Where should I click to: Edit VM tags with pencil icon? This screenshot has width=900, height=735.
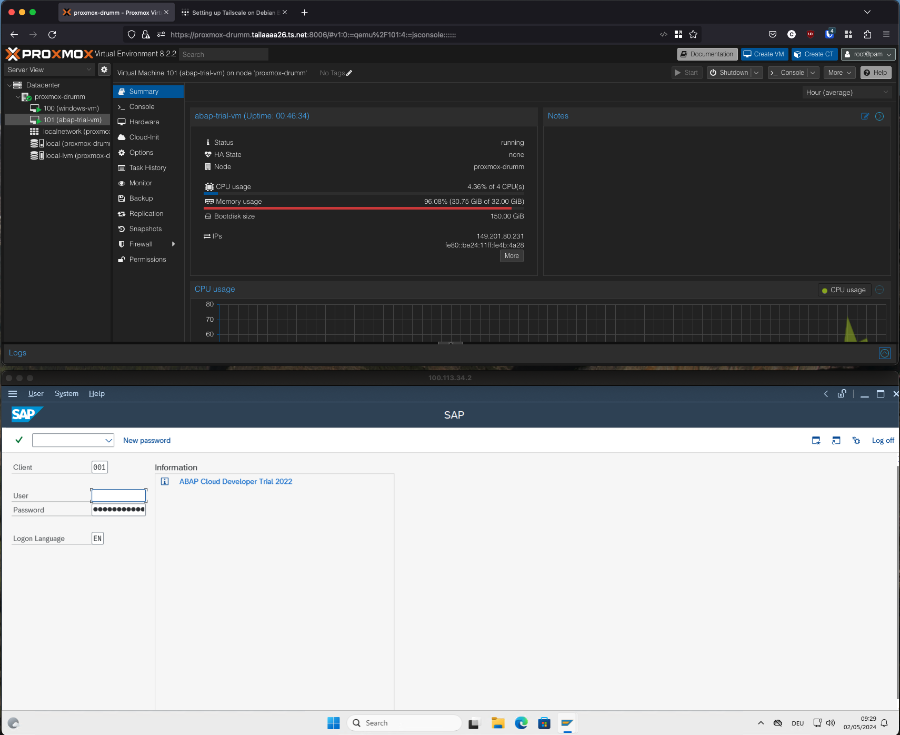point(349,73)
